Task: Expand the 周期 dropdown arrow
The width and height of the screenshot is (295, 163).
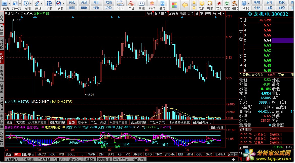Action: click(x=31, y=3)
